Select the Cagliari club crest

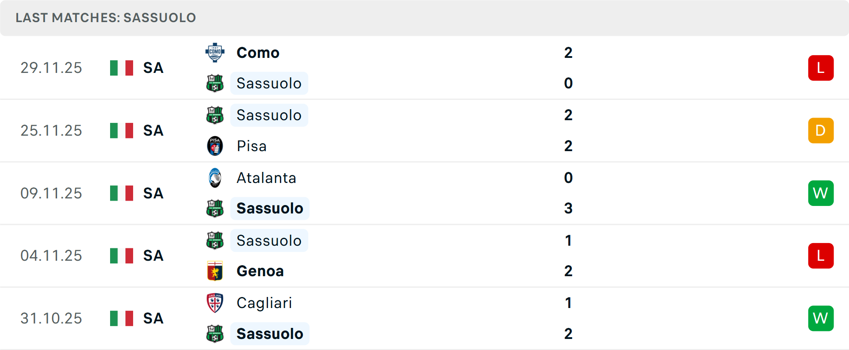tap(215, 303)
